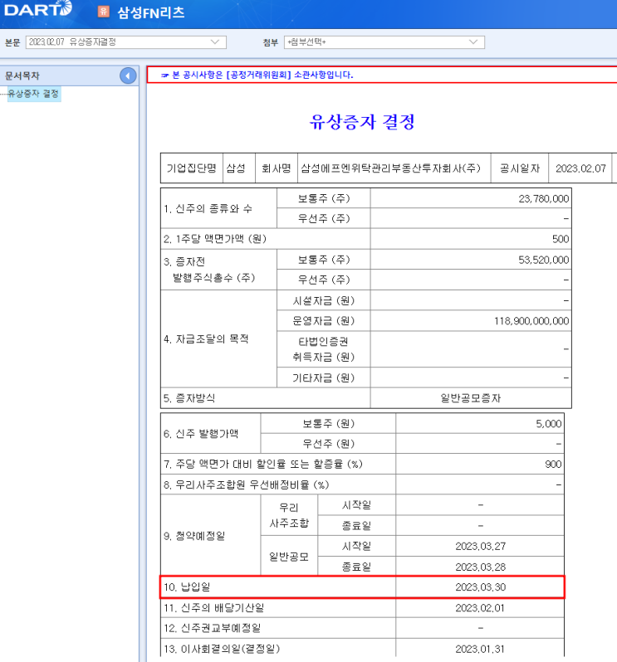Click the 일반공모 end date 2023.03.28
Viewport: 617px width, 662px height.
coord(480,567)
